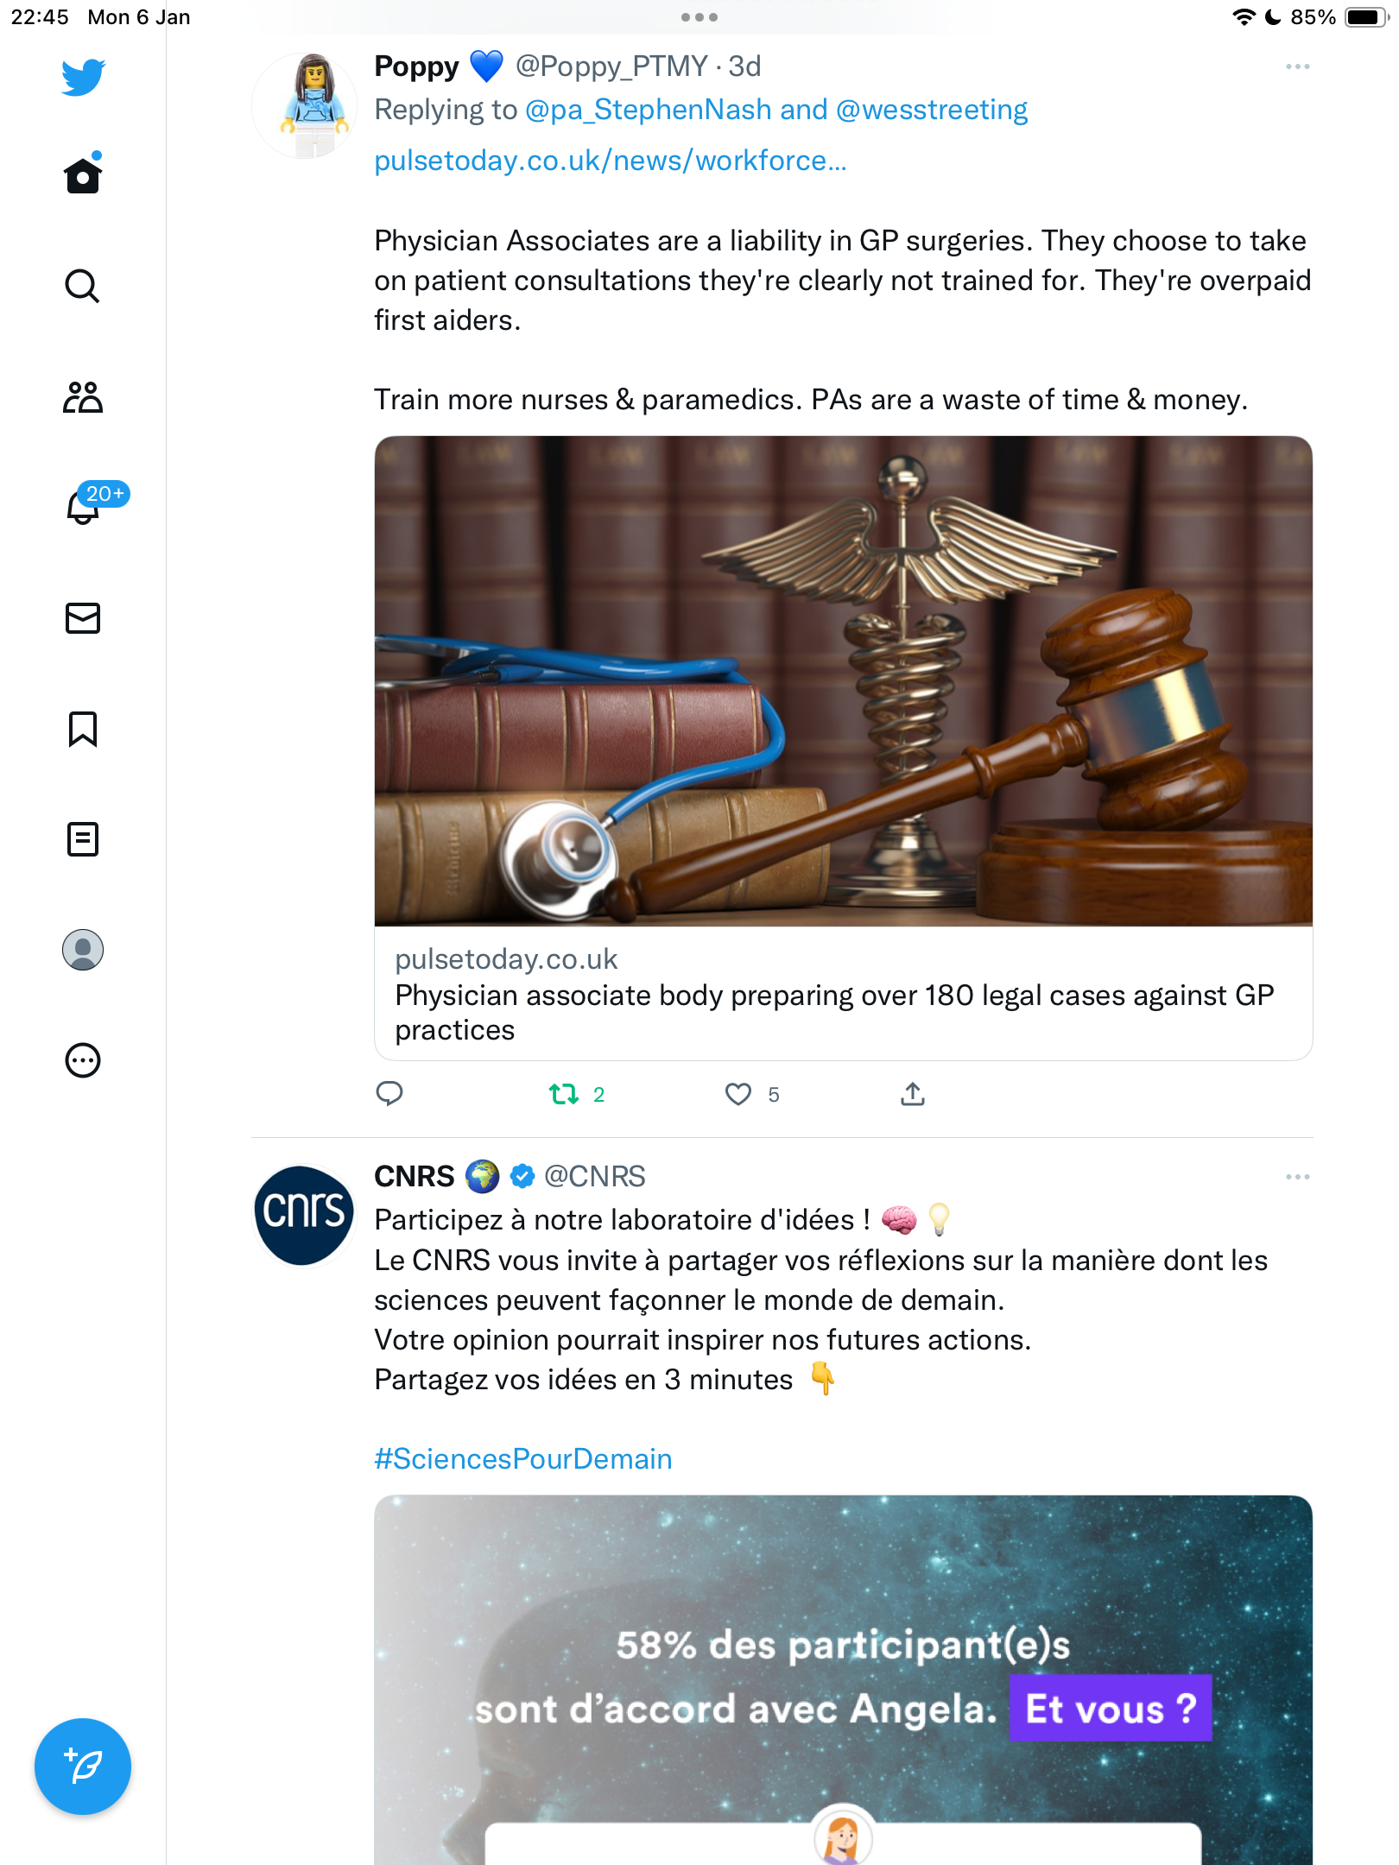
Task: Open the more options menu on Poppy's tweet
Action: (1297, 66)
